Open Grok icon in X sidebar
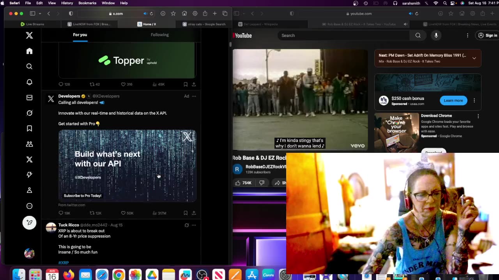 29,113
